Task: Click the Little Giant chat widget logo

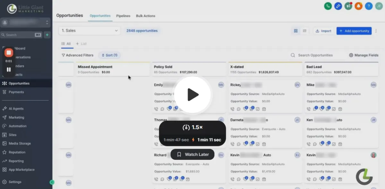Action: [364, 177]
